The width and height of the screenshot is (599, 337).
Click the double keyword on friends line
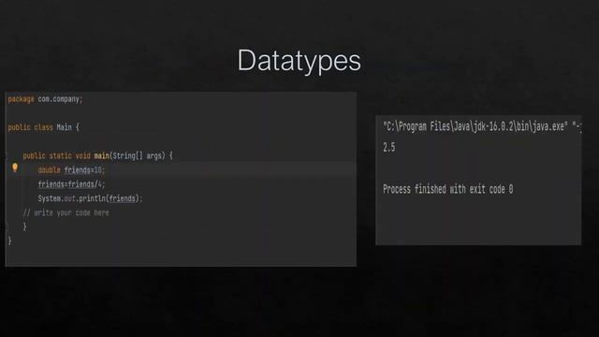[x=50, y=170]
